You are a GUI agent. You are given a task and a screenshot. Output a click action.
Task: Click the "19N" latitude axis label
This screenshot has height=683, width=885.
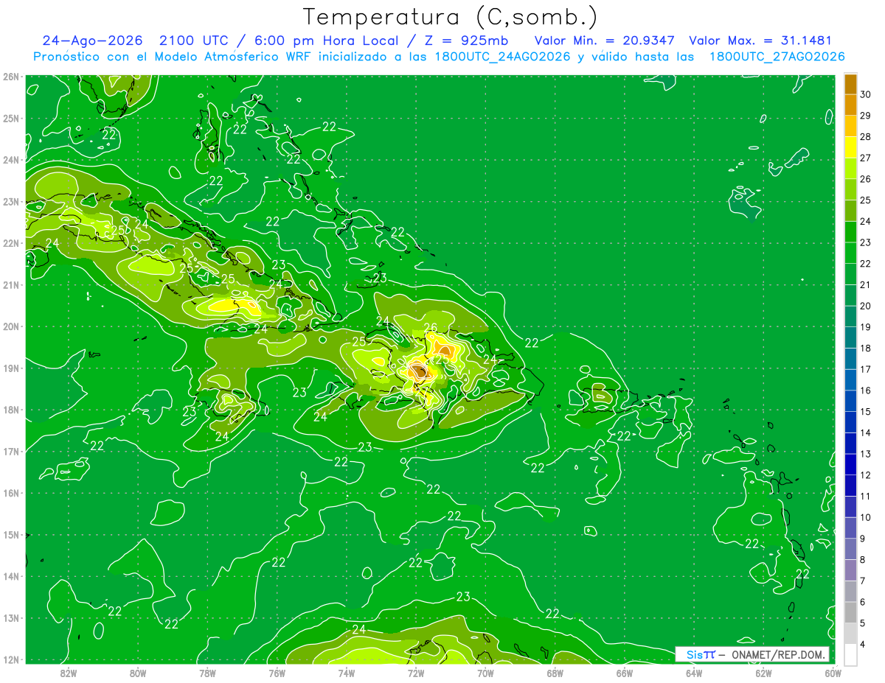pos(11,368)
